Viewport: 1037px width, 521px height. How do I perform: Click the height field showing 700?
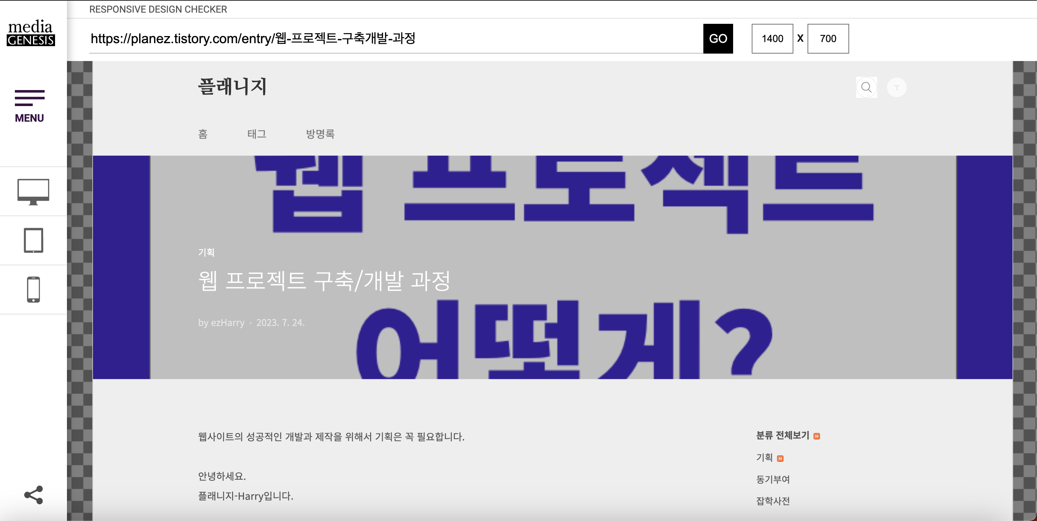(828, 39)
